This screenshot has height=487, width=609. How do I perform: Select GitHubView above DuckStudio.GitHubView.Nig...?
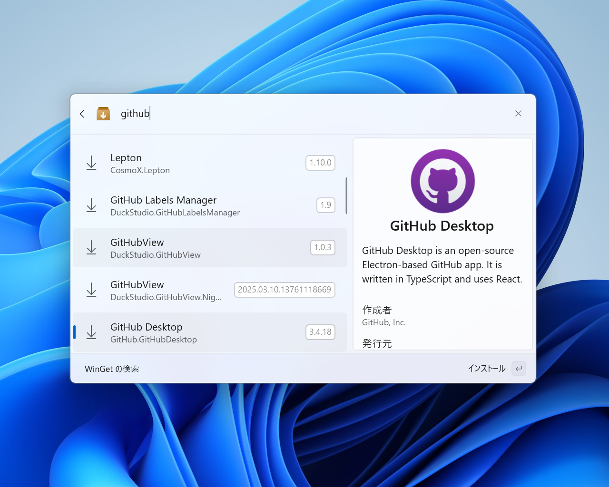[x=137, y=285]
